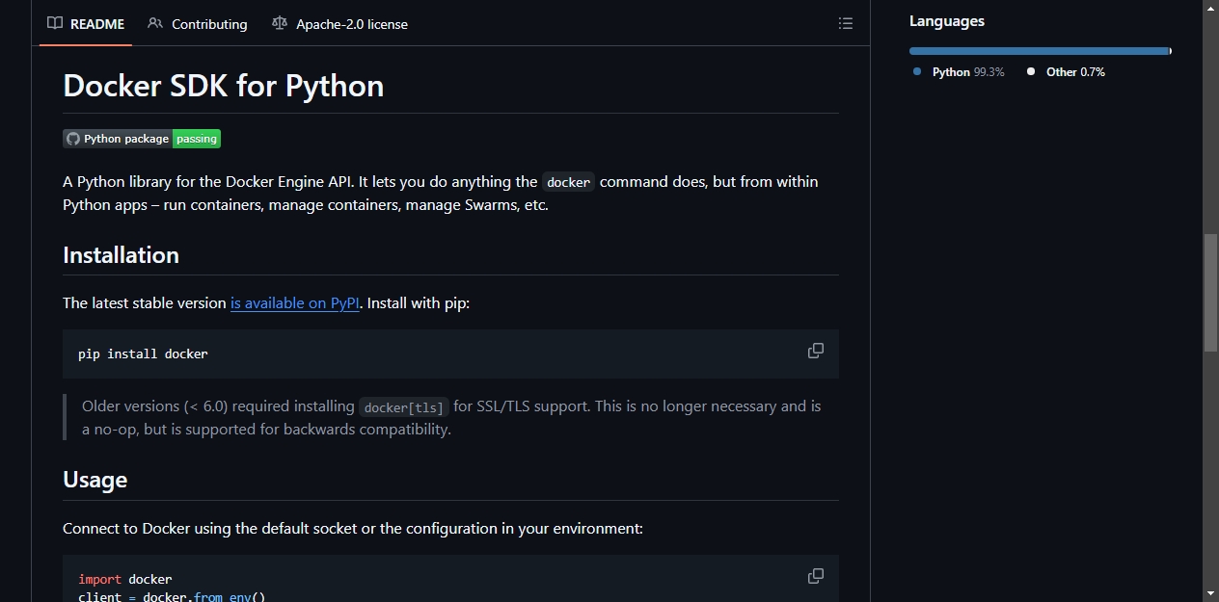This screenshot has height=602, width=1219.
Task: Click the 'import docker' code line
Action: coord(125,579)
